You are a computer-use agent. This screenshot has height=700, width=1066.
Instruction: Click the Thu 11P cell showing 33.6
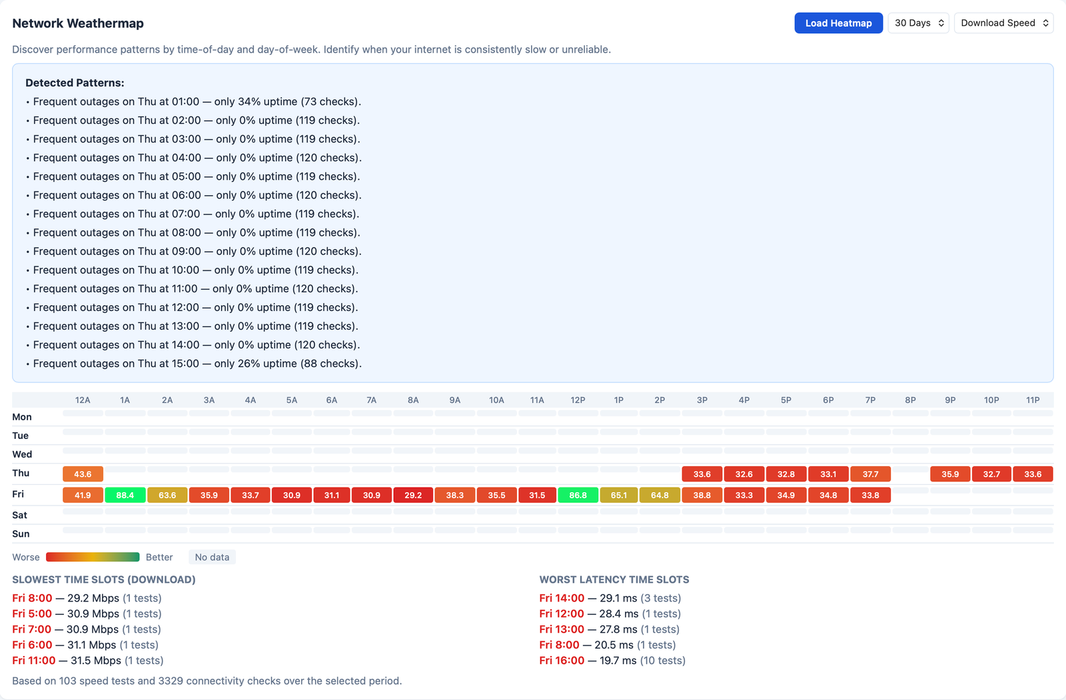coord(1033,474)
